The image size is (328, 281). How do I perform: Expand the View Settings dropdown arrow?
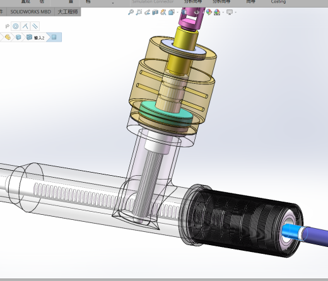click(235, 13)
